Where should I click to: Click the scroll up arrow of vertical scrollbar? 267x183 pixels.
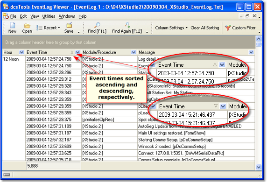[259, 39]
